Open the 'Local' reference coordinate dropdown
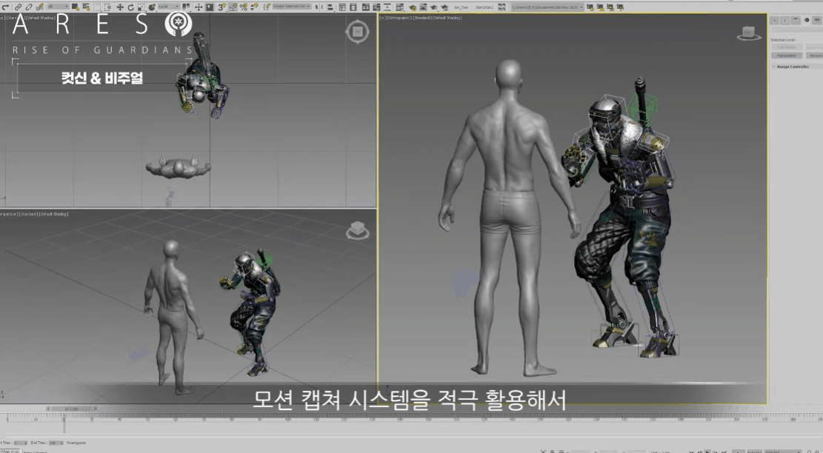 click(168, 7)
